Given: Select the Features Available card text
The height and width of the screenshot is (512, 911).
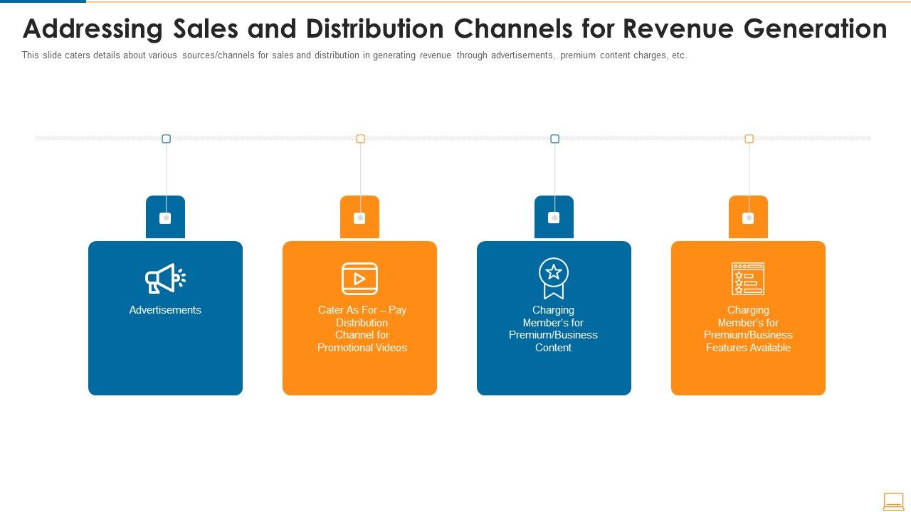Looking at the screenshot, I should click(748, 329).
